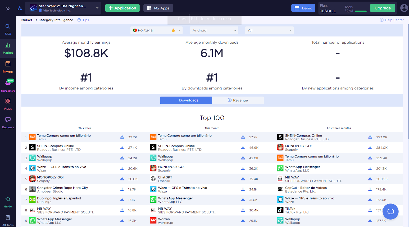This screenshot has height=227, width=409.
Task: Click the green Upgrade button
Action: pyautogui.click(x=383, y=8)
